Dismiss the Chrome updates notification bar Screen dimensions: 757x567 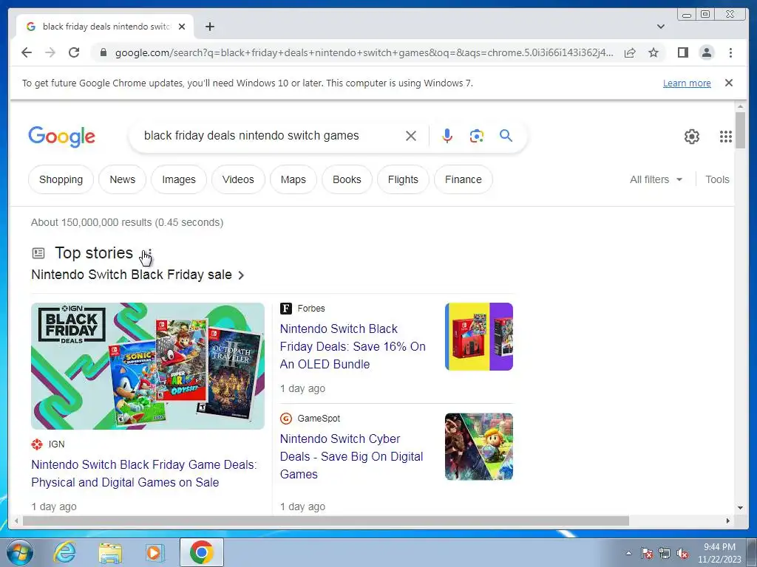(x=729, y=83)
